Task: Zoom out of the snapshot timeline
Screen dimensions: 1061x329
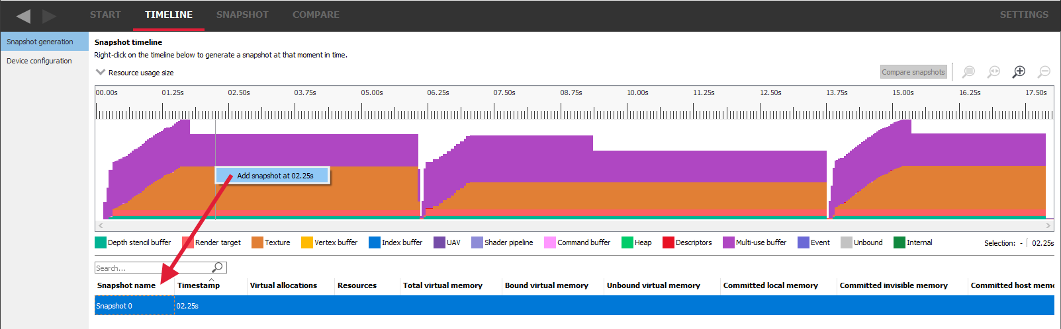Action: 1044,72
